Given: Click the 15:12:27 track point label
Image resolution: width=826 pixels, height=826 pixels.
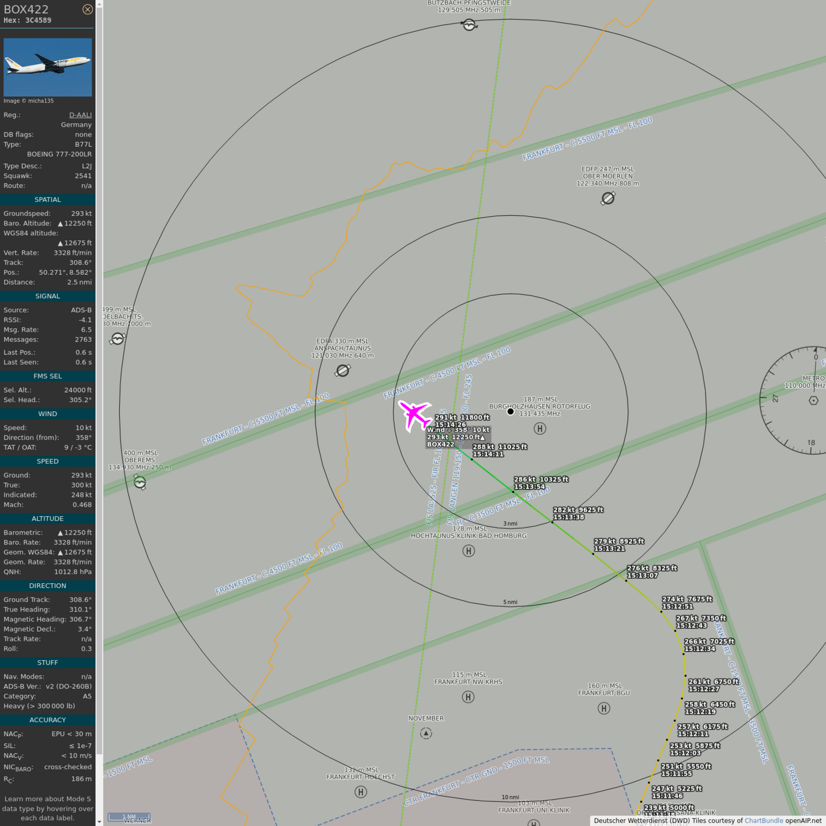Looking at the screenshot, I should [703, 689].
